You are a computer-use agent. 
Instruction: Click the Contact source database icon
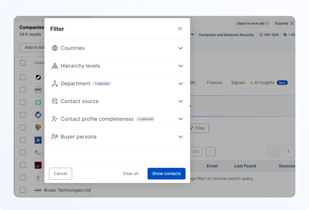tap(55, 101)
